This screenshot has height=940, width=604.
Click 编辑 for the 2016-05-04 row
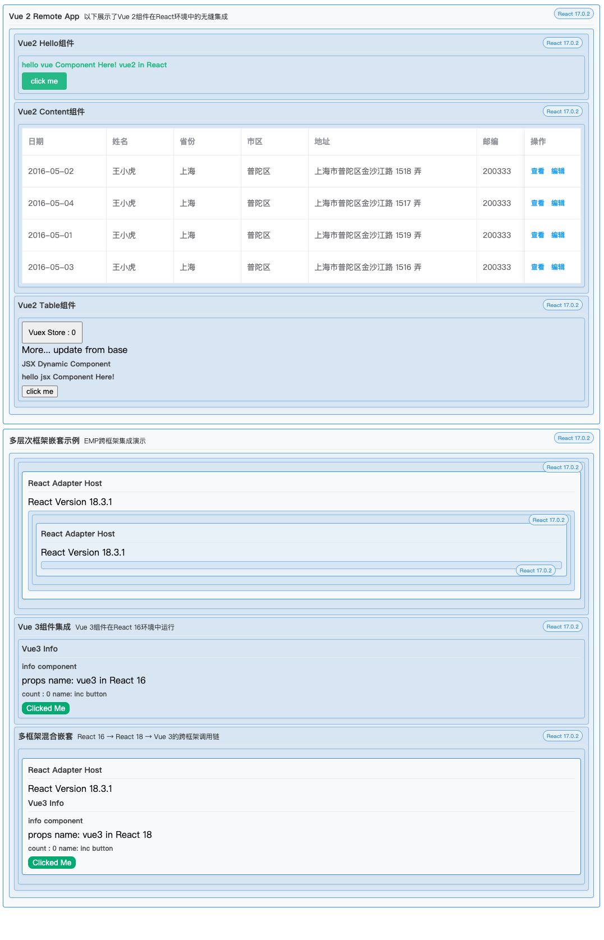557,203
